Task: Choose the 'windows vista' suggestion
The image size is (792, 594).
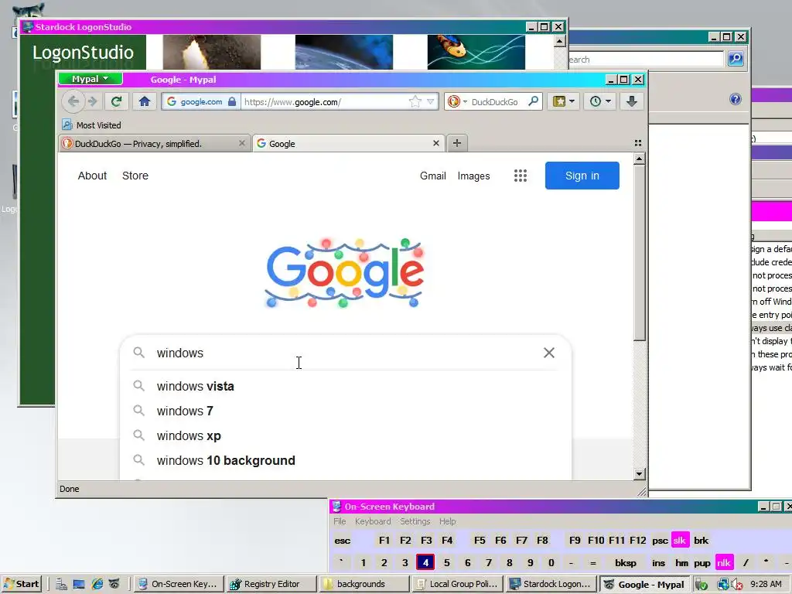Action: (x=346, y=387)
